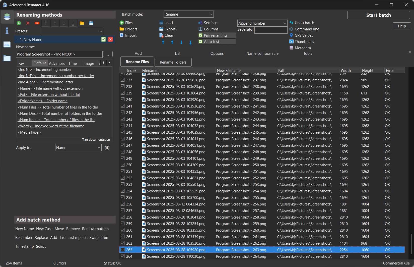The width and height of the screenshot is (414, 267).
Task: Open the Tag documentation link
Action: pyautogui.click(x=96, y=140)
